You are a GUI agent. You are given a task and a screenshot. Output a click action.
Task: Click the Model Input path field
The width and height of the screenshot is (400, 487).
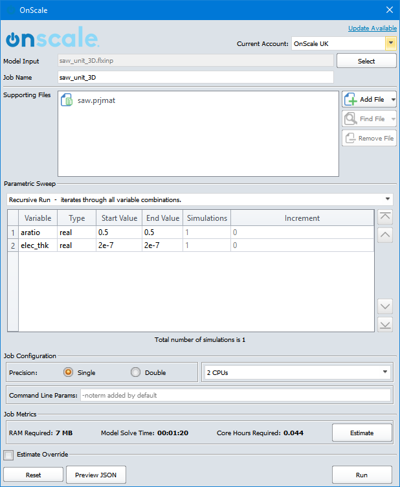tap(196, 61)
